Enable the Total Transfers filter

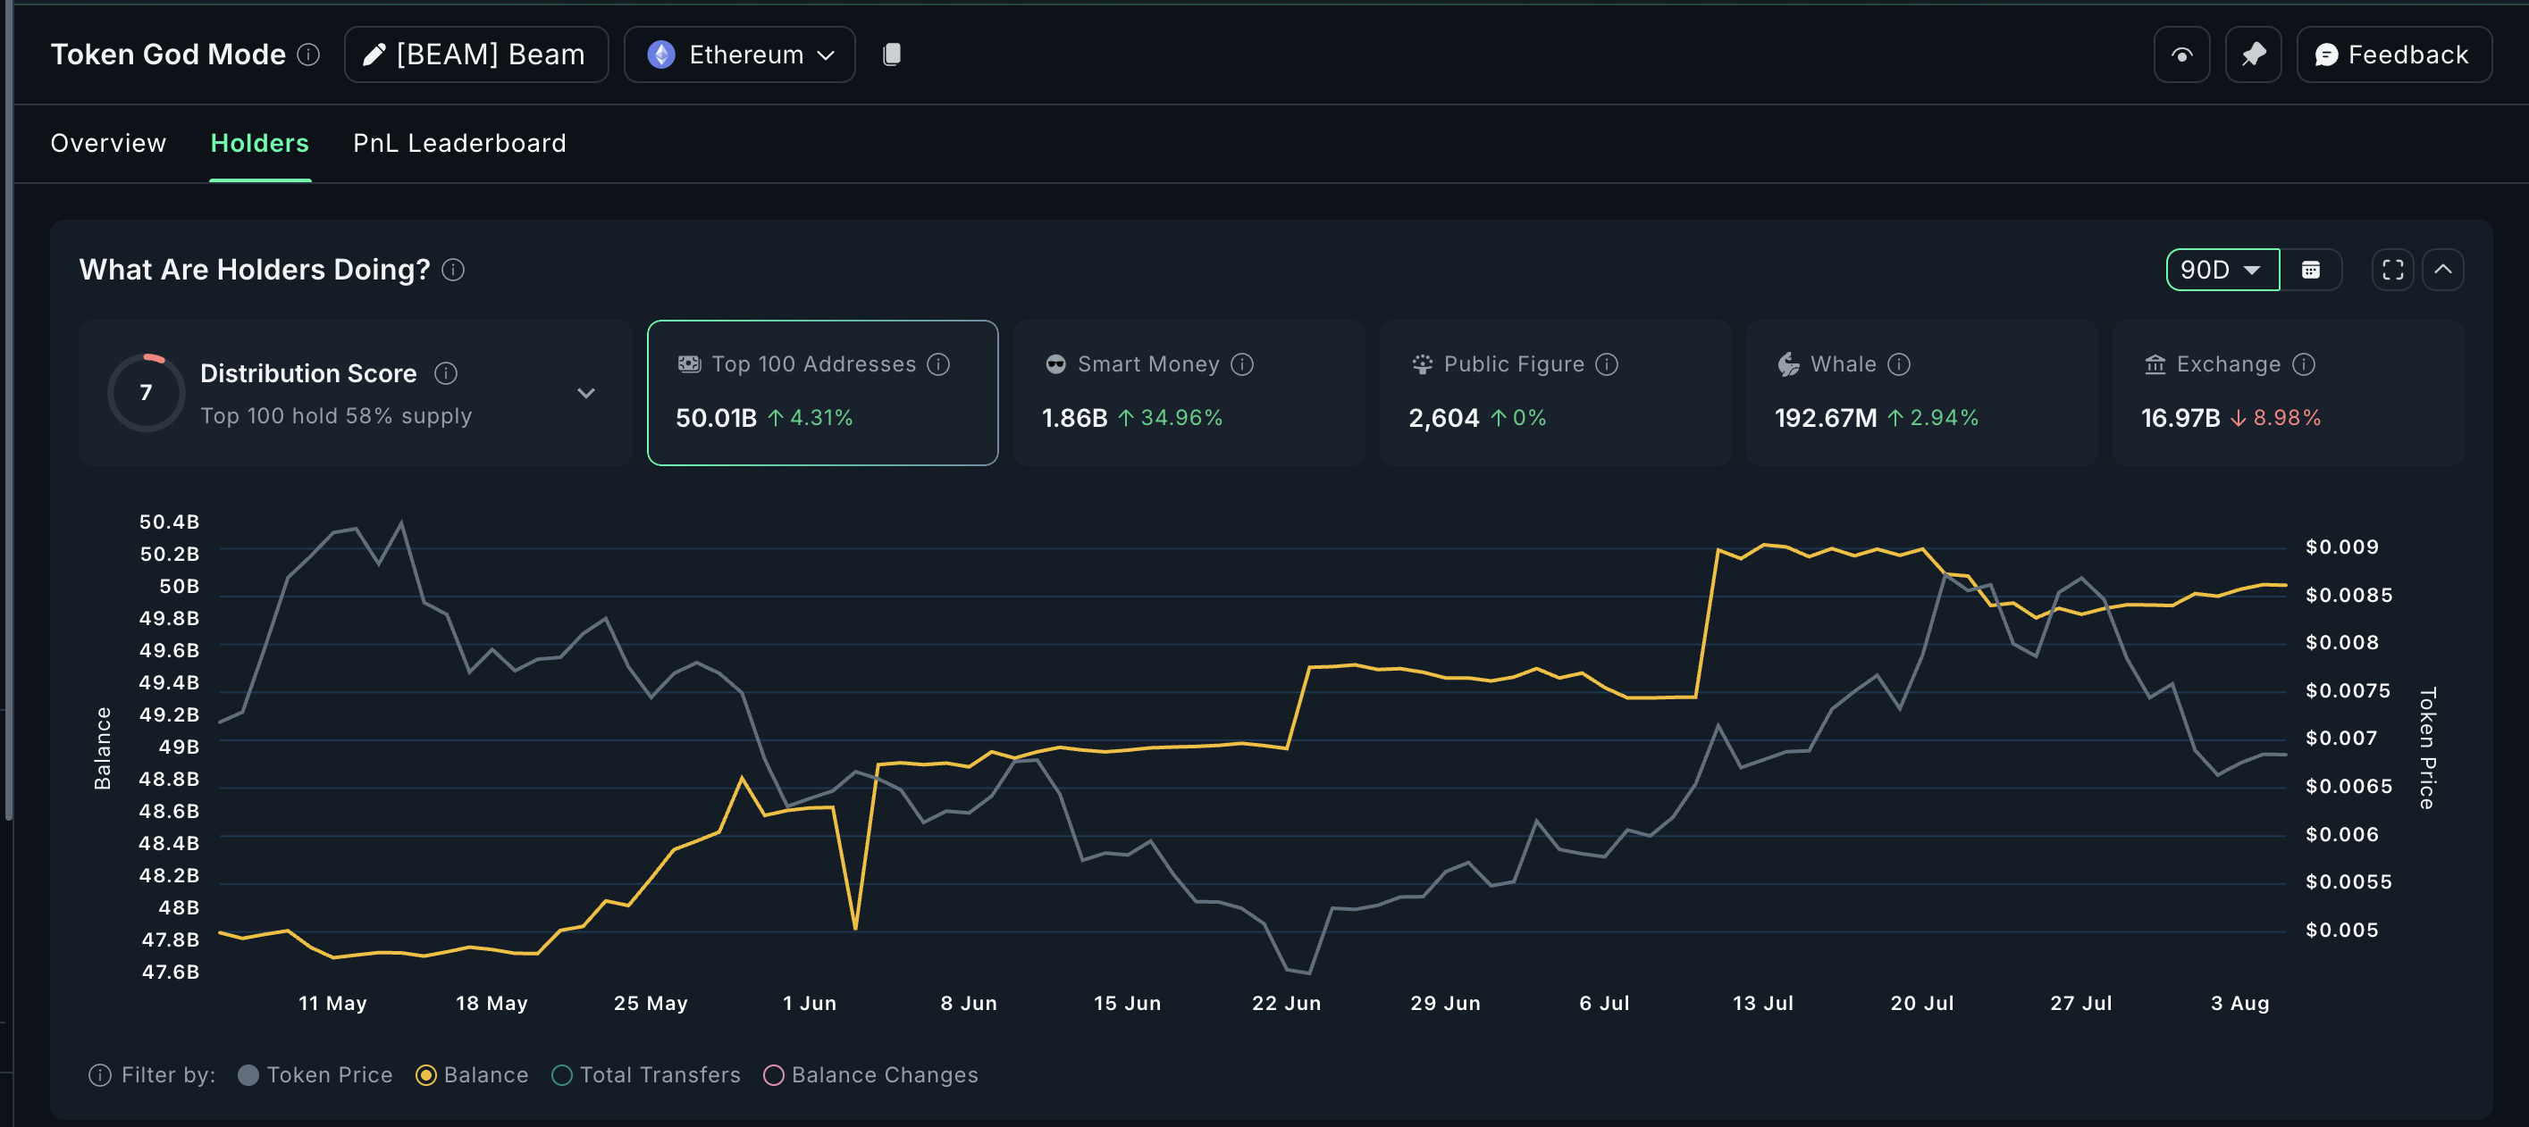[x=560, y=1075]
